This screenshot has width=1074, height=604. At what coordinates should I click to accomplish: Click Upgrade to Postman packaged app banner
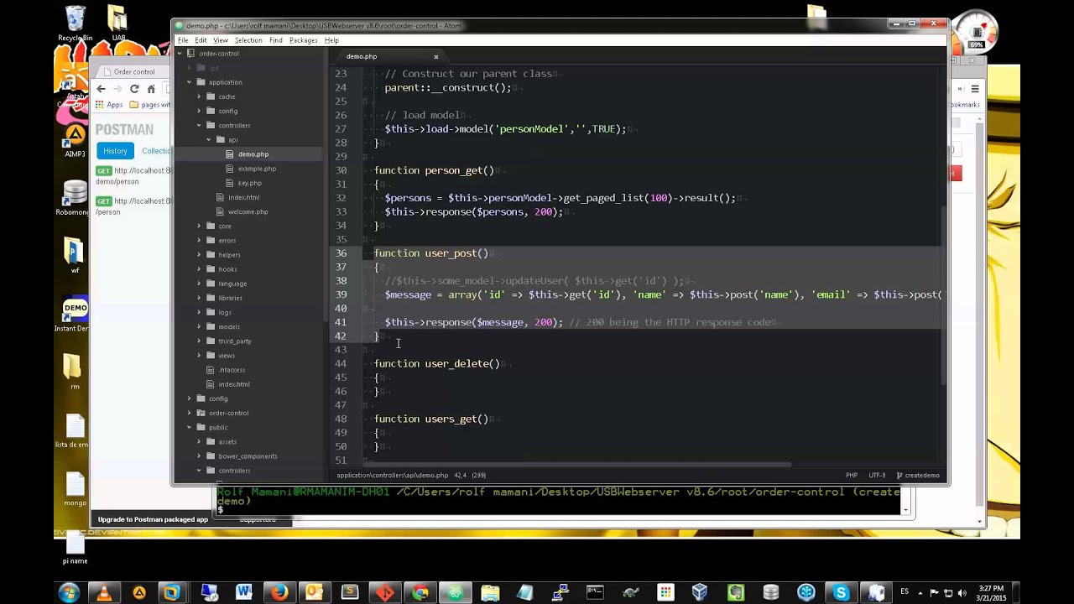coord(153,519)
